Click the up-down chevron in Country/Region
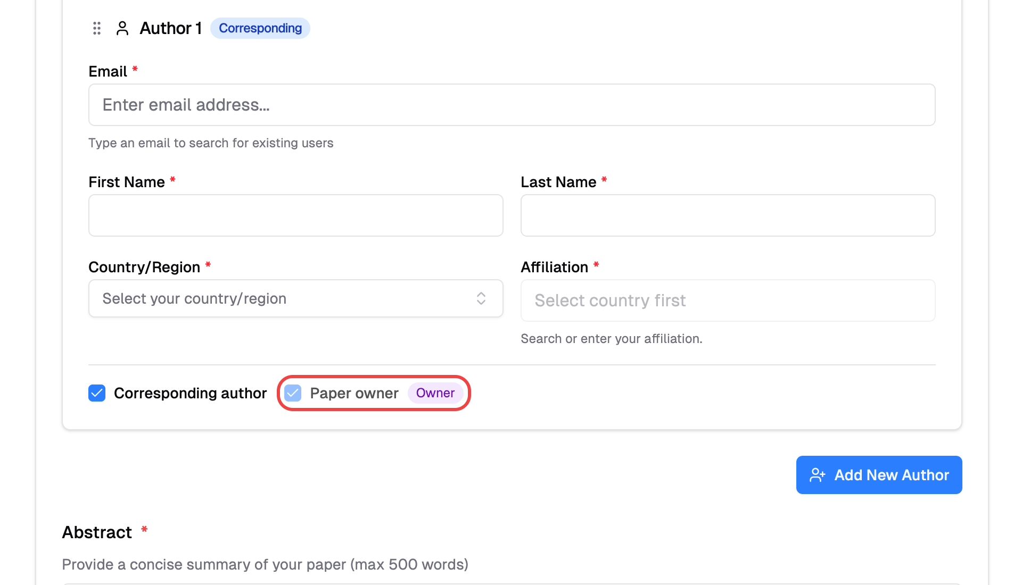This screenshot has height=585, width=1022. click(481, 298)
